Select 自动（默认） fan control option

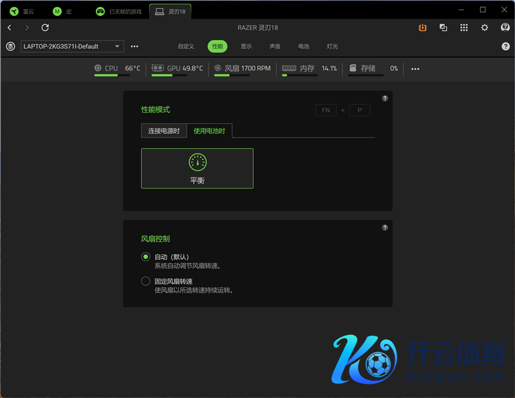coord(145,257)
